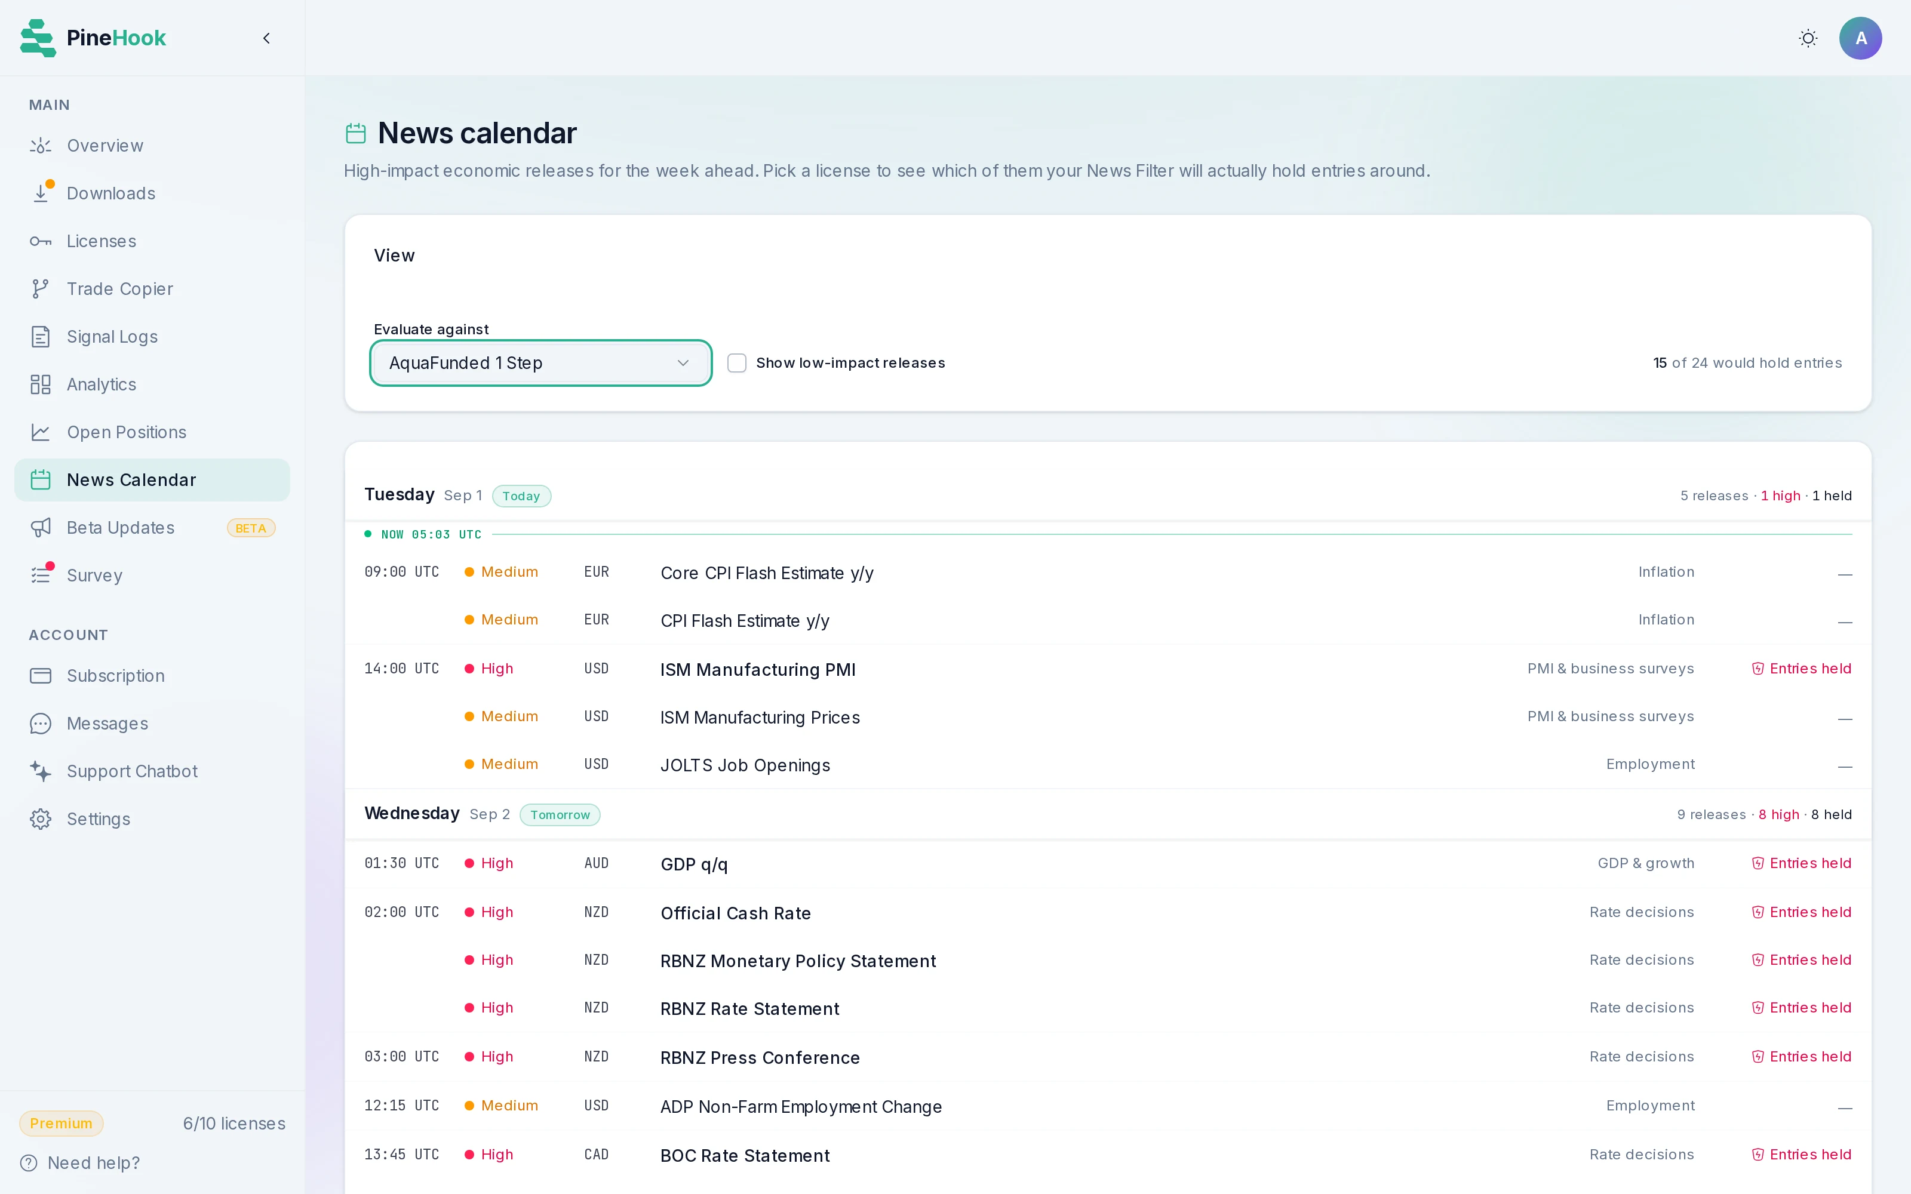
Task: Click the Downloads arrow icon
Action: (40, 193)
